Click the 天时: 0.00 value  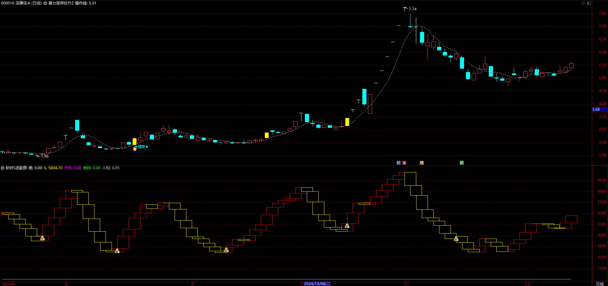tap(73, 168)
